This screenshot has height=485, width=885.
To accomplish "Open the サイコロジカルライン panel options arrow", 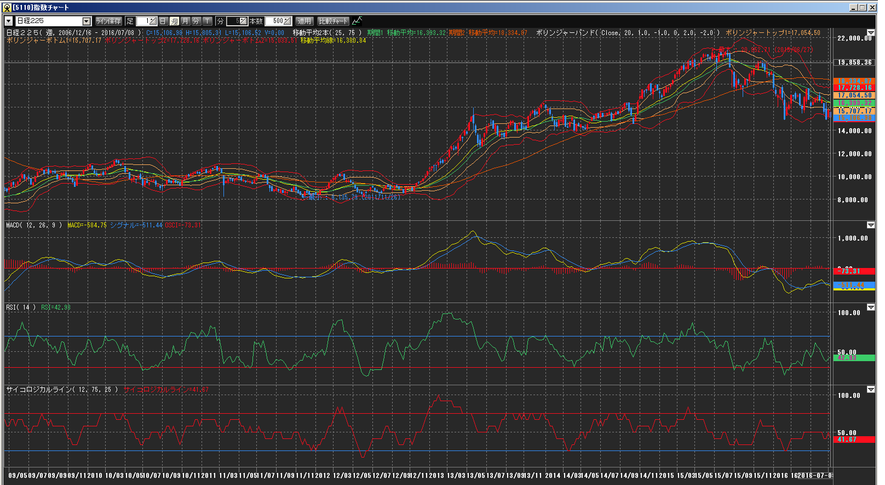I will pyautogui.click(x=871, y=390).
